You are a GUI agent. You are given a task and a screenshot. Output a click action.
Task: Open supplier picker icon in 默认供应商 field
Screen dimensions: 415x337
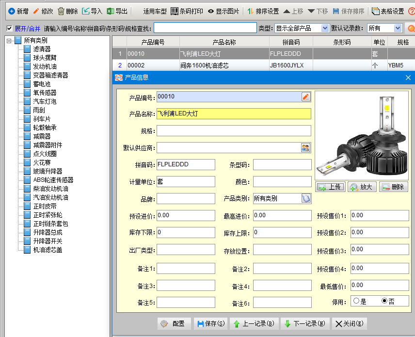305,148
